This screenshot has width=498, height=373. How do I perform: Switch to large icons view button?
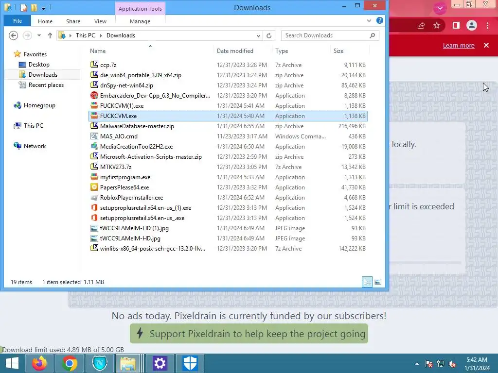(378, 282)
